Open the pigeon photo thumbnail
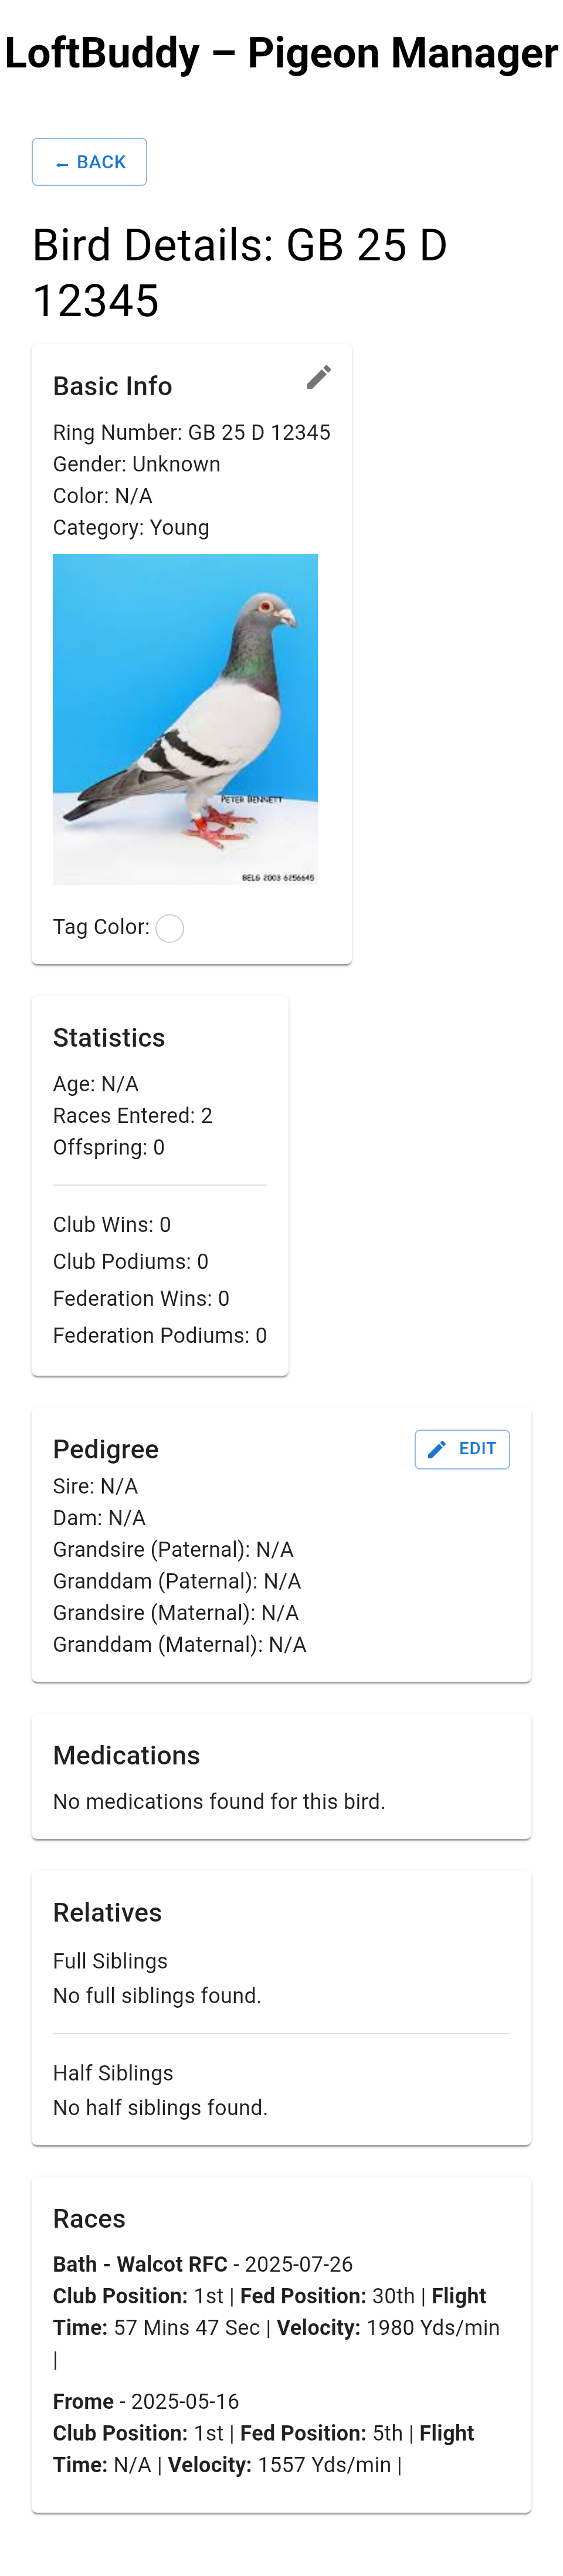The width and height of the screenshot is (563, 2576). [x=185, y=719]
